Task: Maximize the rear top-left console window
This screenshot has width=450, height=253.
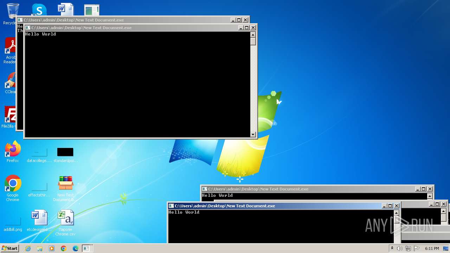Action: click(239, 20)
